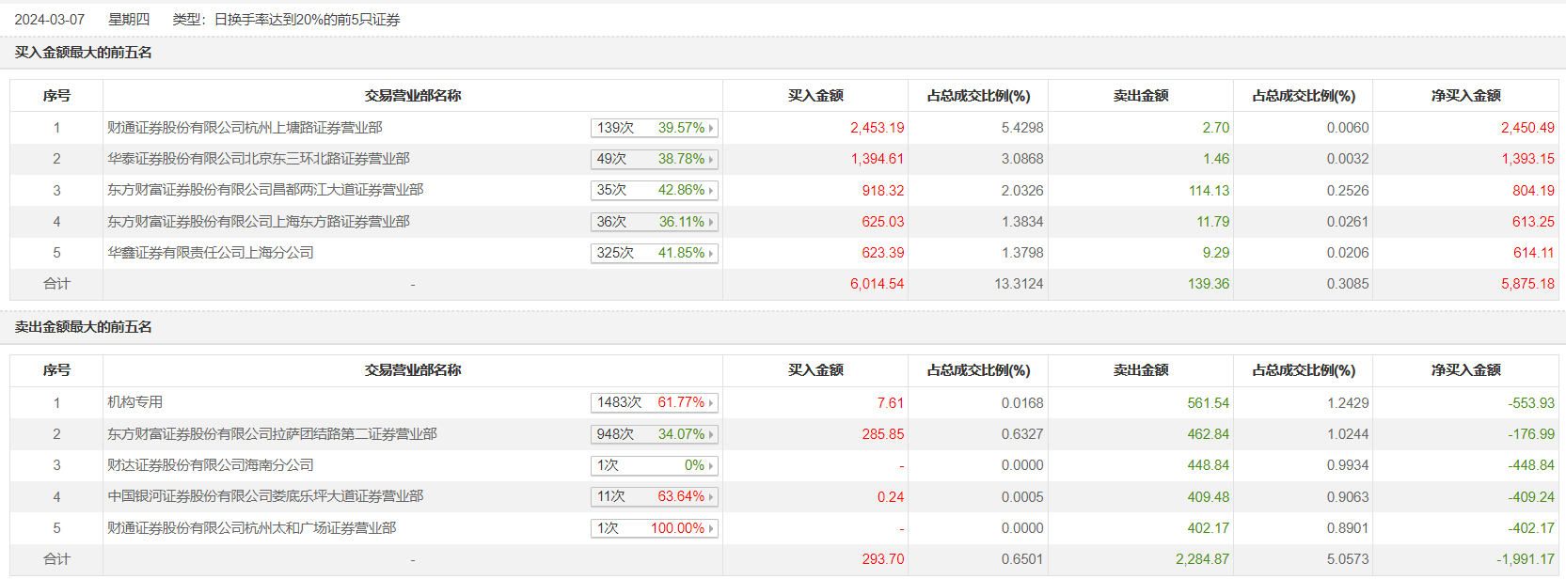
Task: Click 东方财富证券昌都两江大道证券营业部 name
Action: [x=265, y=190]
